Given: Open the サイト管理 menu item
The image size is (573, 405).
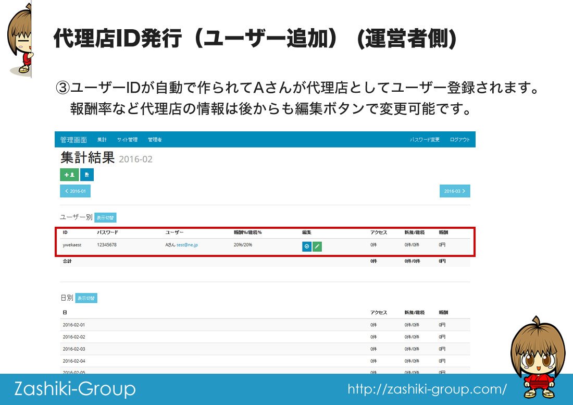Looking at the screenshot, I should (127, 140).
